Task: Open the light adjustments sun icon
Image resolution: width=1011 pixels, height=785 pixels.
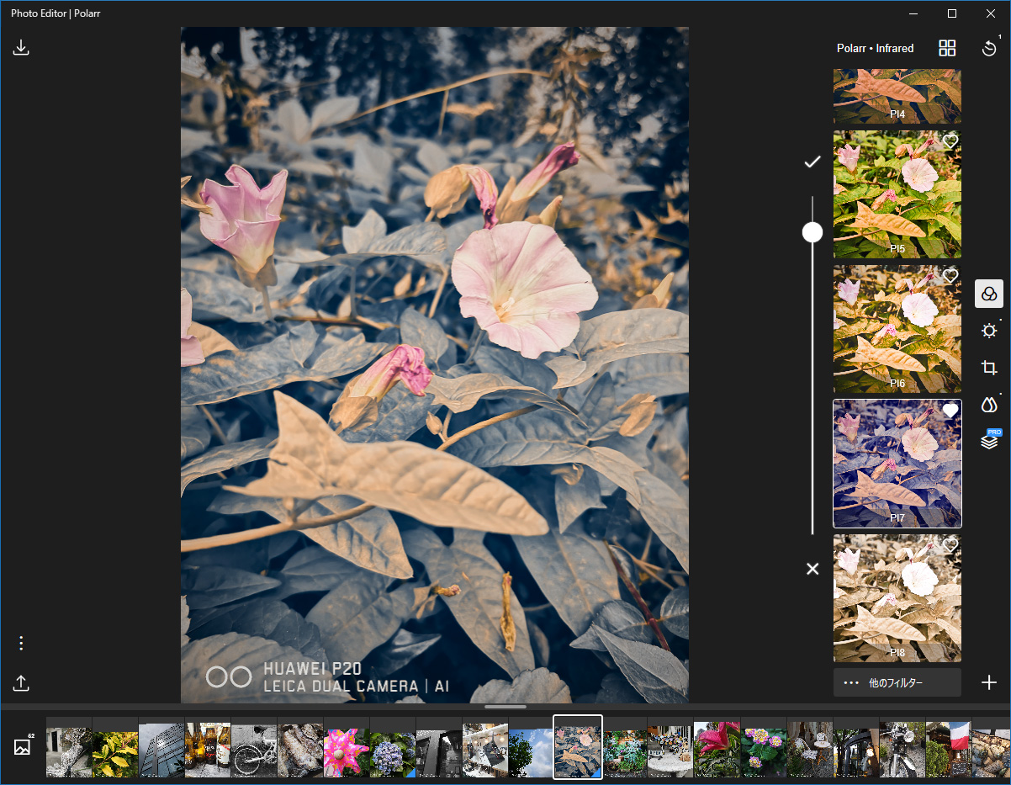Action: click(x=989, y=331)
